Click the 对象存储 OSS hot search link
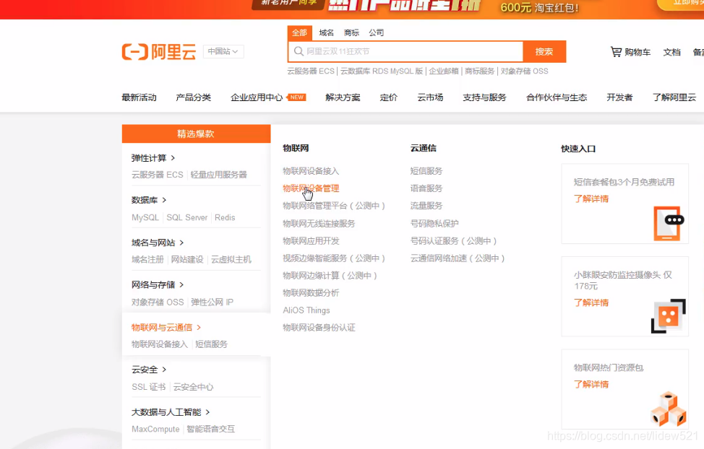The image size is (704, 449). tap(525, 71)
